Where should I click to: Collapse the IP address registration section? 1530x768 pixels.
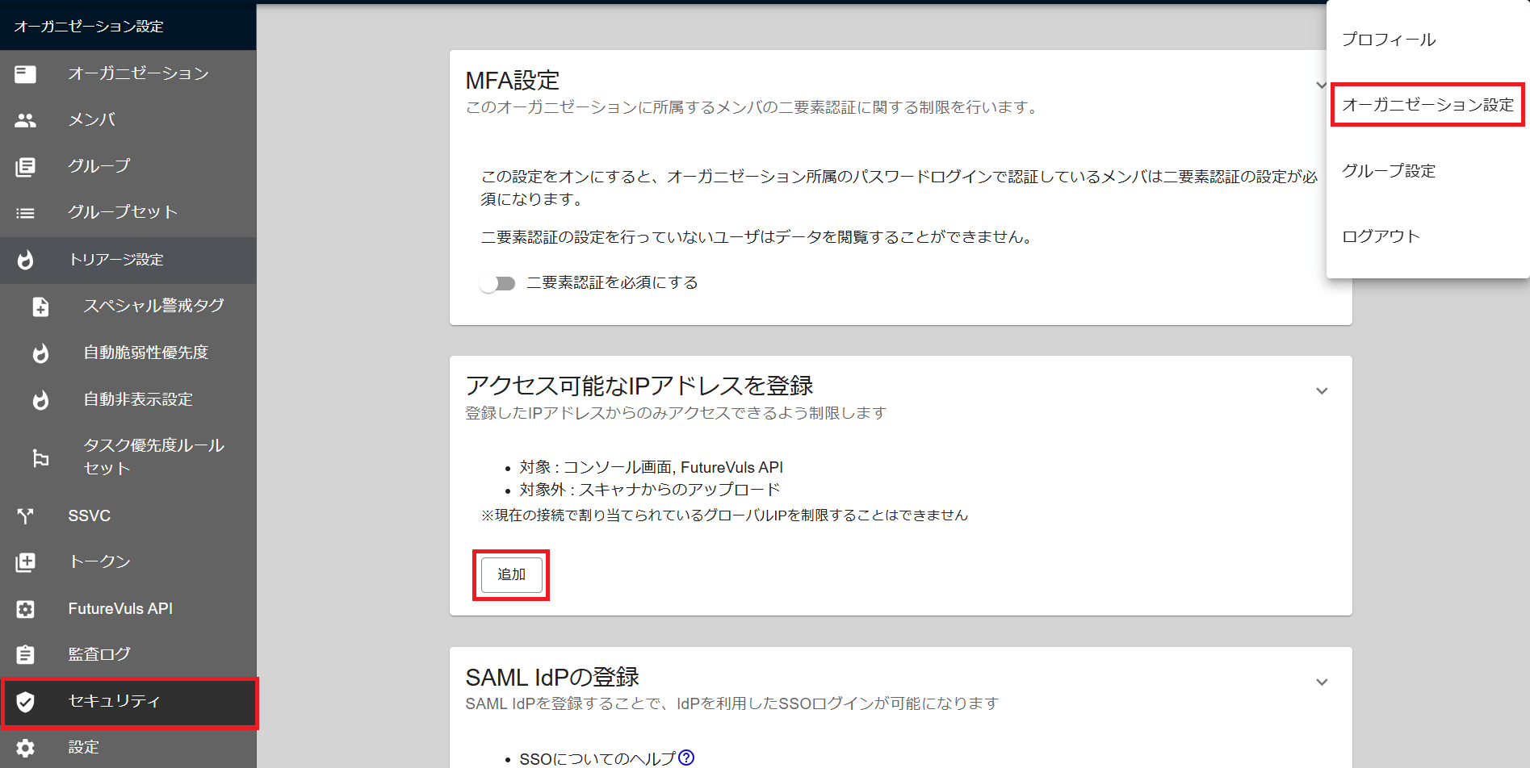pos(1322,391)
